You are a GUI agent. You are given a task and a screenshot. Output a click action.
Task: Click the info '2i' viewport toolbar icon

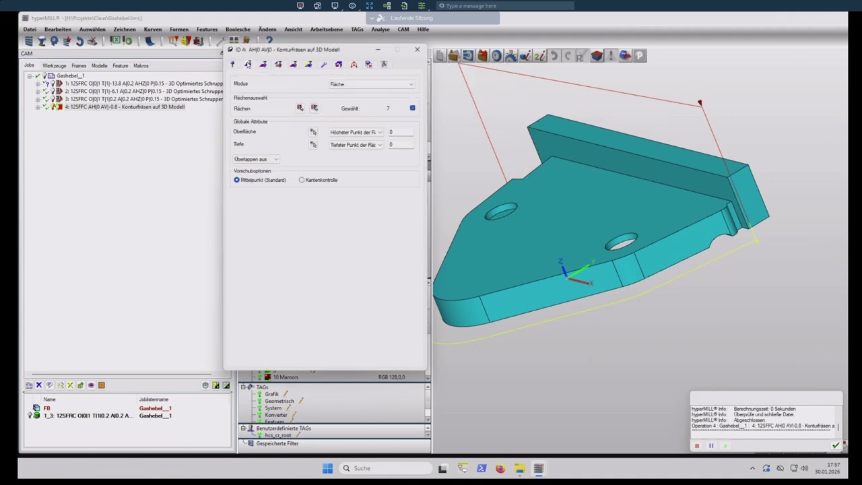tap(539, 56)
